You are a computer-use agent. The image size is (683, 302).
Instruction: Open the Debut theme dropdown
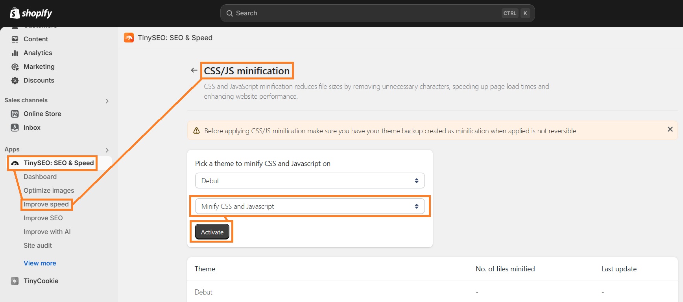coord(310,181)
